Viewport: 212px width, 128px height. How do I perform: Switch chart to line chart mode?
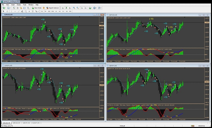70,8
